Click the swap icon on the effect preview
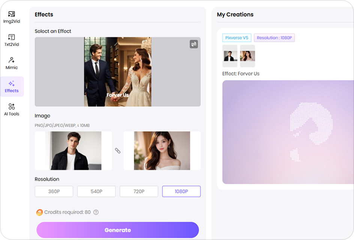This screenshot has height=240, width=354. pyautogui.click(x=193, y=44)
